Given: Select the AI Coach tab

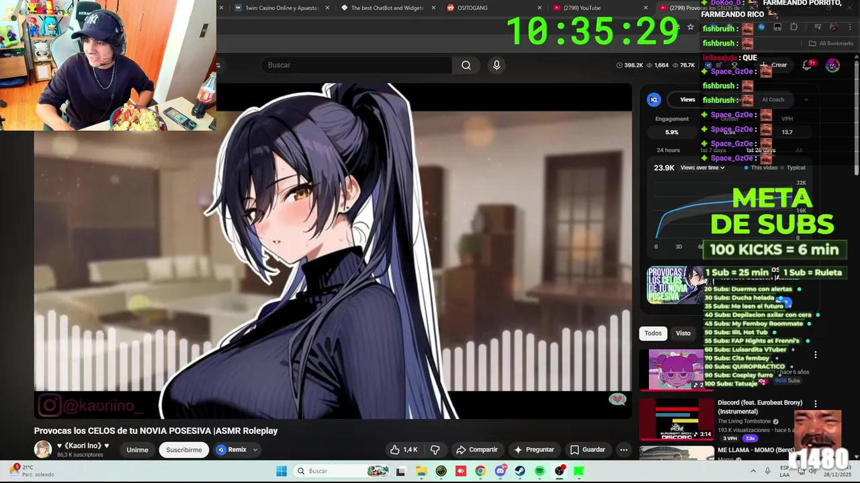Looking at the screenshot, I should click(773, 99).
